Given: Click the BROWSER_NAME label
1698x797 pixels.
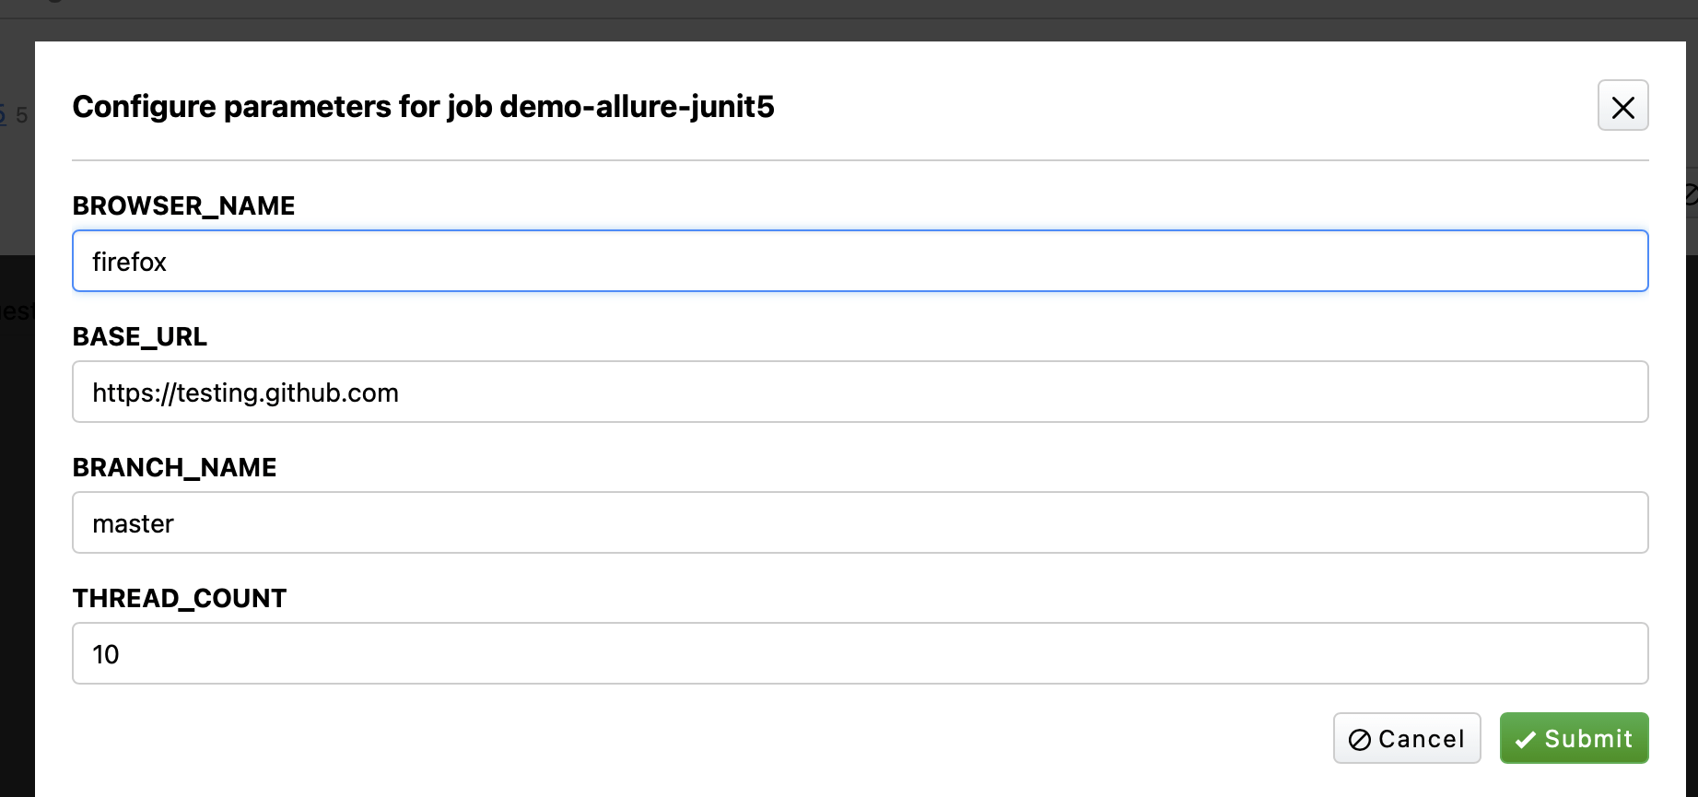Looking at the screenshot, I should 183,206.
